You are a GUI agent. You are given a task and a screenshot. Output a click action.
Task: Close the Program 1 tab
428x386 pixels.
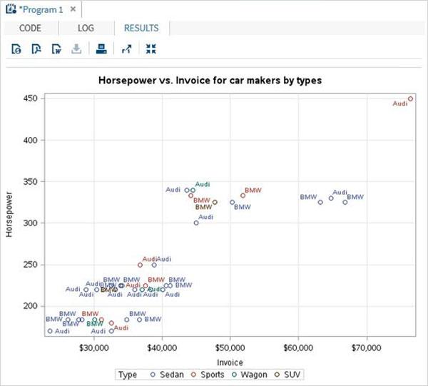73,9
